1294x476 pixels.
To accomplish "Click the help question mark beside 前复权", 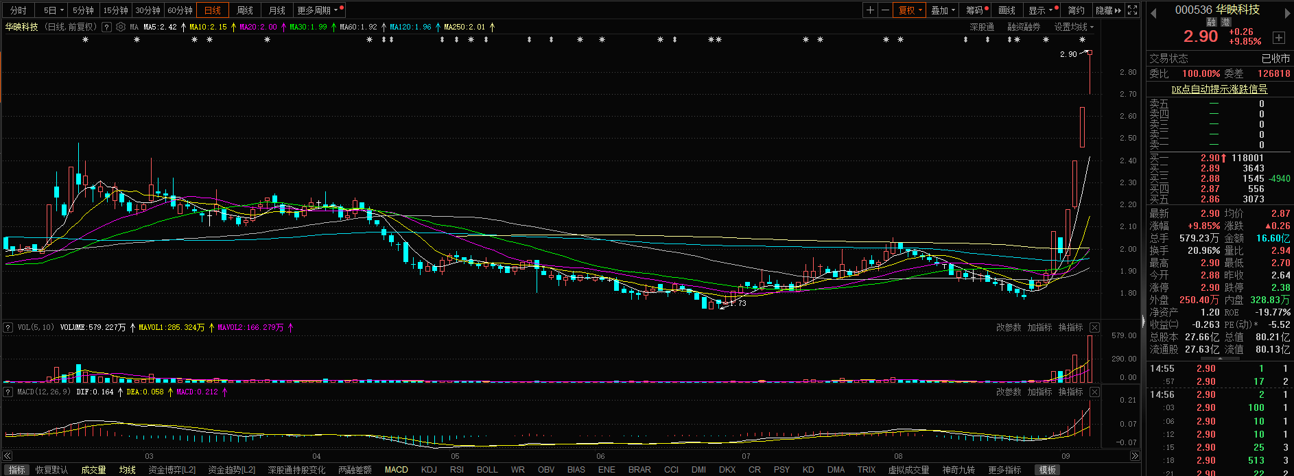I will pos(106,27).
